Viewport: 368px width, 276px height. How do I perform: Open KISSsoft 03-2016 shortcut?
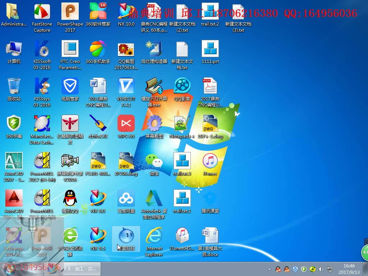click(42, 55)
